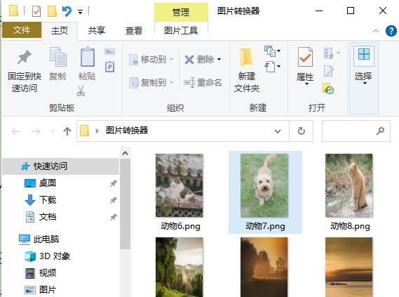The image size is (399, 297).
Task: Click the Properties checkmark icon
Action: (x=305, y=57)
